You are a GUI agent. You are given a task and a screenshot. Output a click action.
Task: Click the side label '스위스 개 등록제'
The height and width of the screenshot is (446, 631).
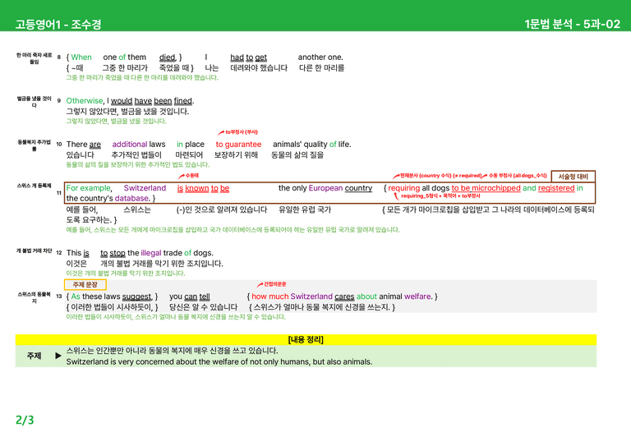coord(35,186)
